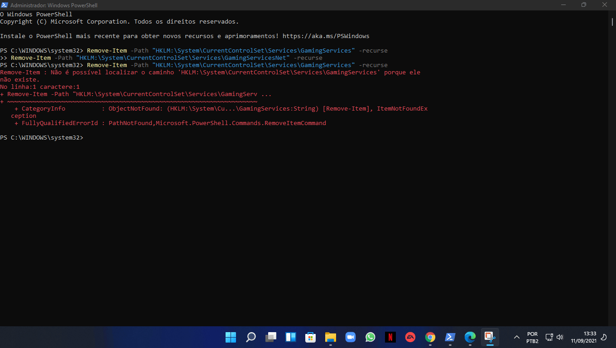616x348 pixels.
Task: Close the PowerShell window
Action: tap(605, 5)
